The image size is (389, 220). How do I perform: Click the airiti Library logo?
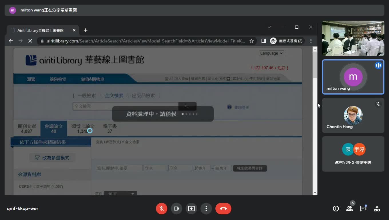click(85, 60)
